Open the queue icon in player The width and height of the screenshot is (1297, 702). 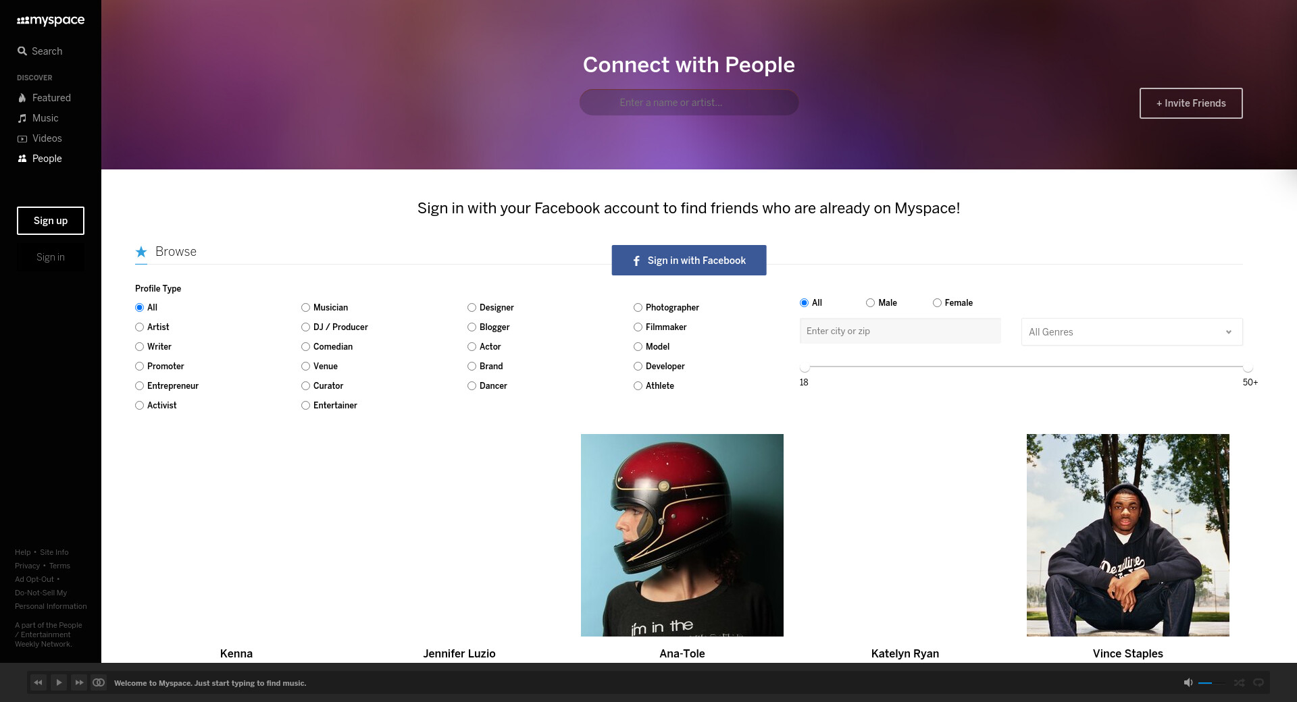pos(99,682)
